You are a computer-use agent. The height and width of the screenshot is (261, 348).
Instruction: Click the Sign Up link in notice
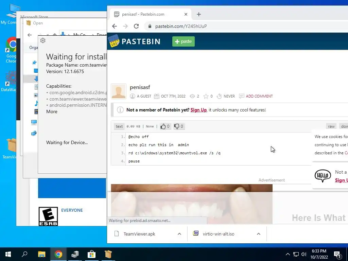[198, 110]
